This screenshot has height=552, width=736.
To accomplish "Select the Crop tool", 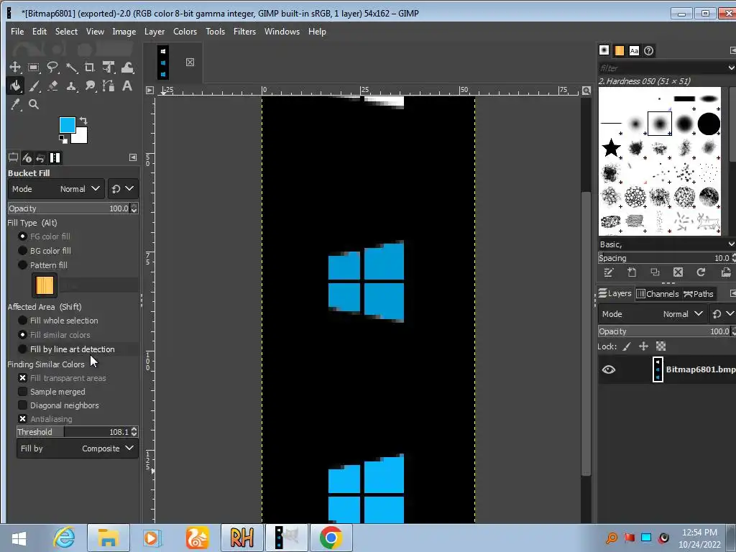I will [x=90, y=68].
